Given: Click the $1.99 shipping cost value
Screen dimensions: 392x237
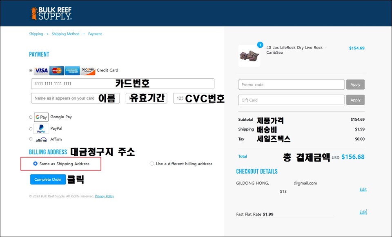Looking at the screenshot, I should pos(360,129).
